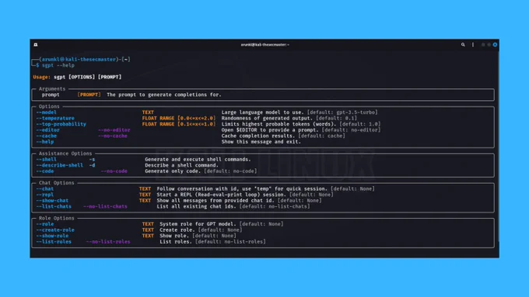Close the terminal with the blue circle button
The height and width of the screenshot is (297, 529).
(x=495, y=44)
